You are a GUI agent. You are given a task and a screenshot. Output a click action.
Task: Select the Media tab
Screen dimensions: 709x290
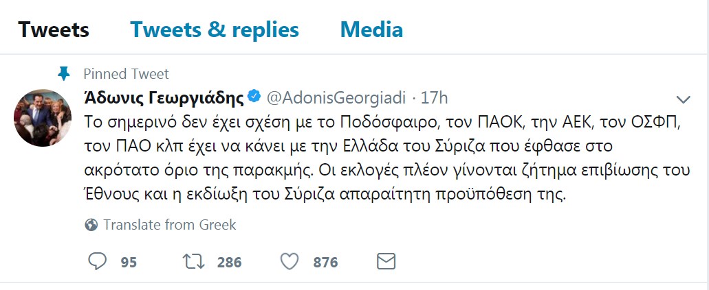tap(371, 30)
